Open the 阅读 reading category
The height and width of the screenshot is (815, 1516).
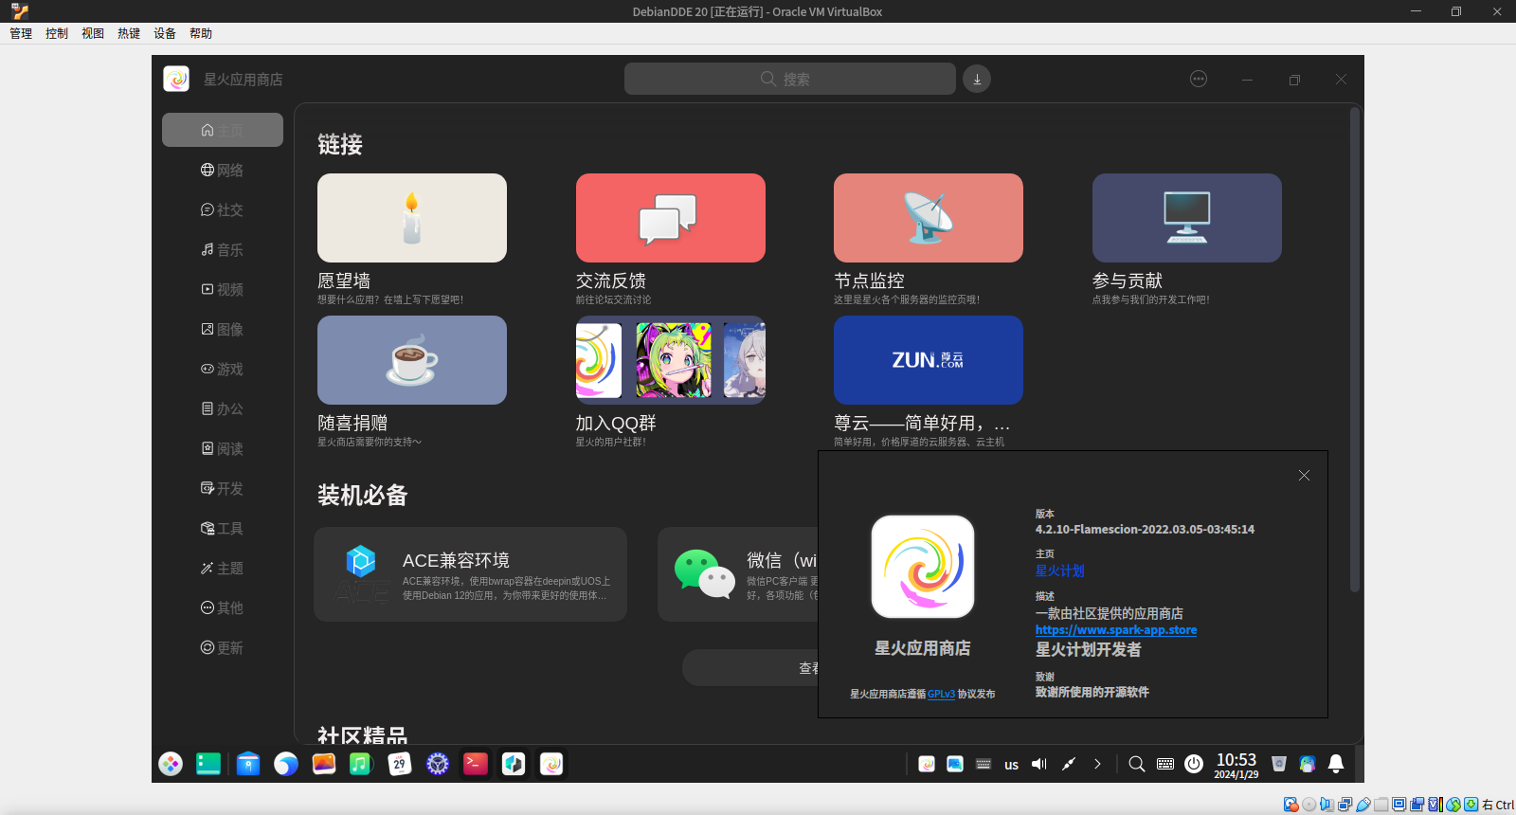coord(223,448)
